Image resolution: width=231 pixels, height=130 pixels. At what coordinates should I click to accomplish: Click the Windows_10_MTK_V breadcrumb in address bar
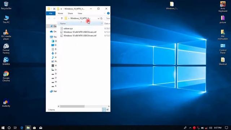[80, 18]
